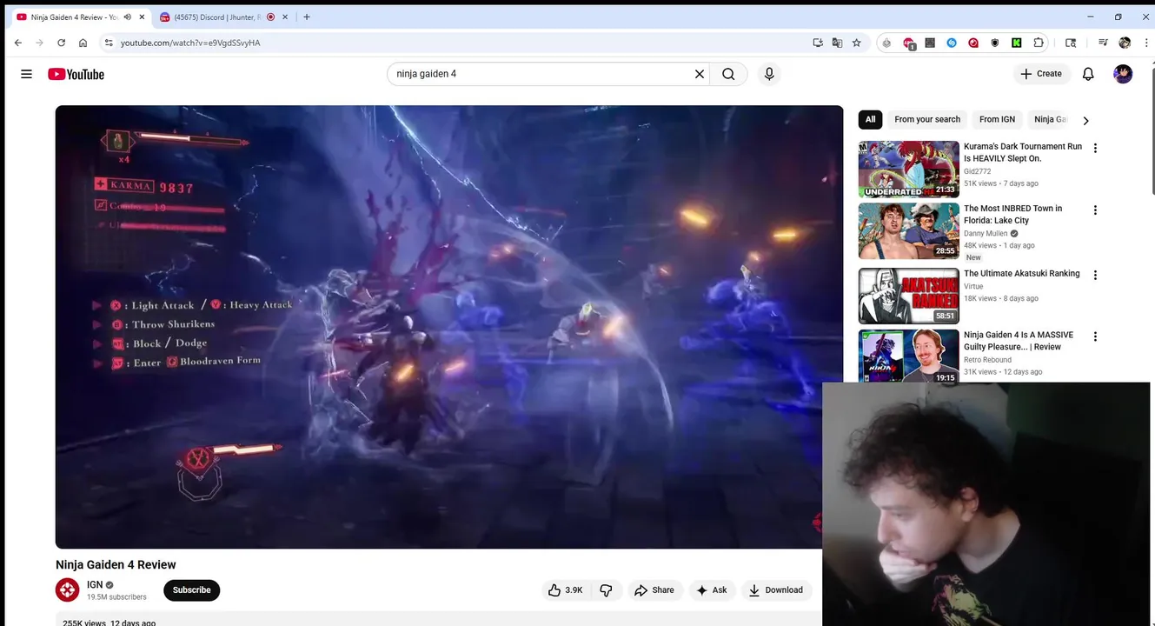Open options for Kurama's Dark Tournament video
This screenshot has height=626, width=1155.
point(1095,148)
